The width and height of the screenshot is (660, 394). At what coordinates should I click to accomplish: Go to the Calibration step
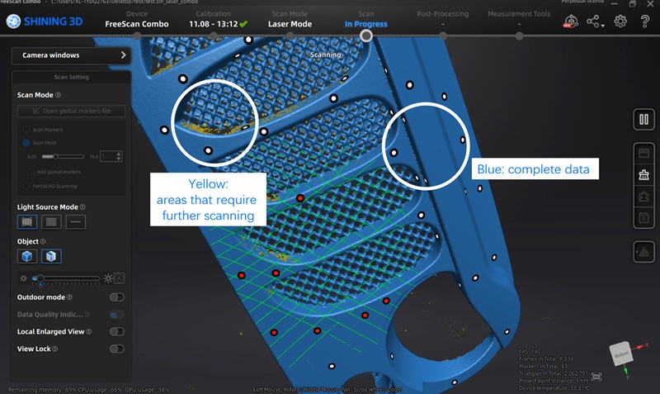point(218,19)
